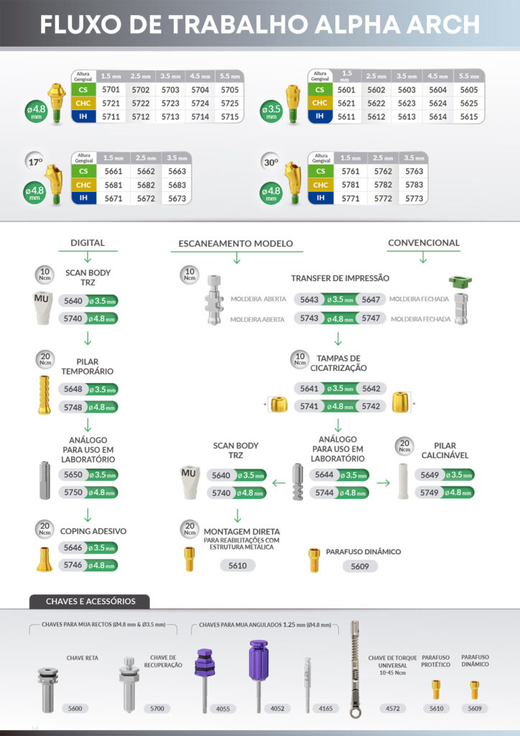Click the gold Pilar Temporário abutment
The width and height of the screenshot is (520, 736).
(43, 397)
